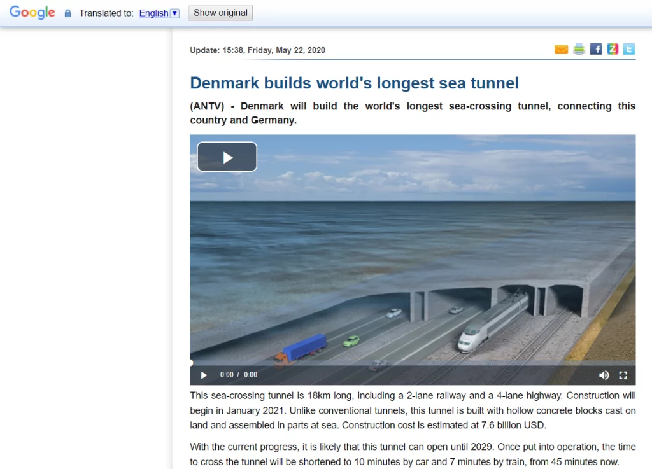Click the printer icon to print the article
The width and height of the screenshot is (652, 469).
click(x=579, y=50)
